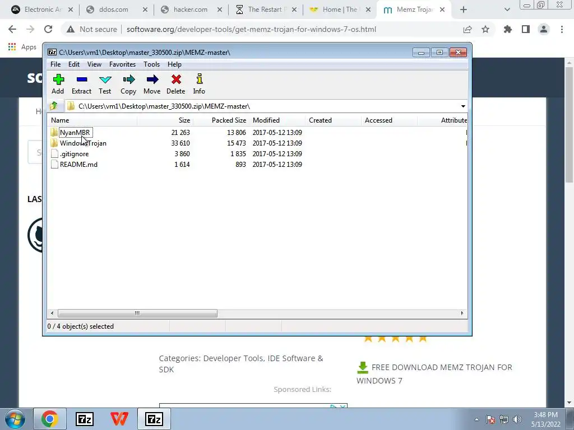Sort by Packed Size column header

tap(221, 120)
